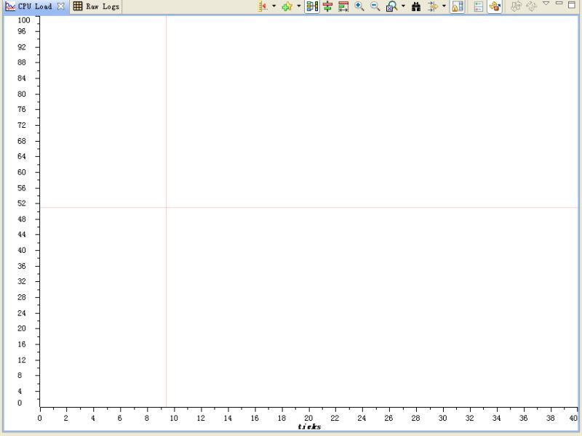Click the green plus star bookmark icon

pyautogui.click(x=287, y=7)
